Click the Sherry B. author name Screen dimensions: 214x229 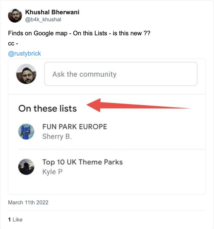click(57, 137)
